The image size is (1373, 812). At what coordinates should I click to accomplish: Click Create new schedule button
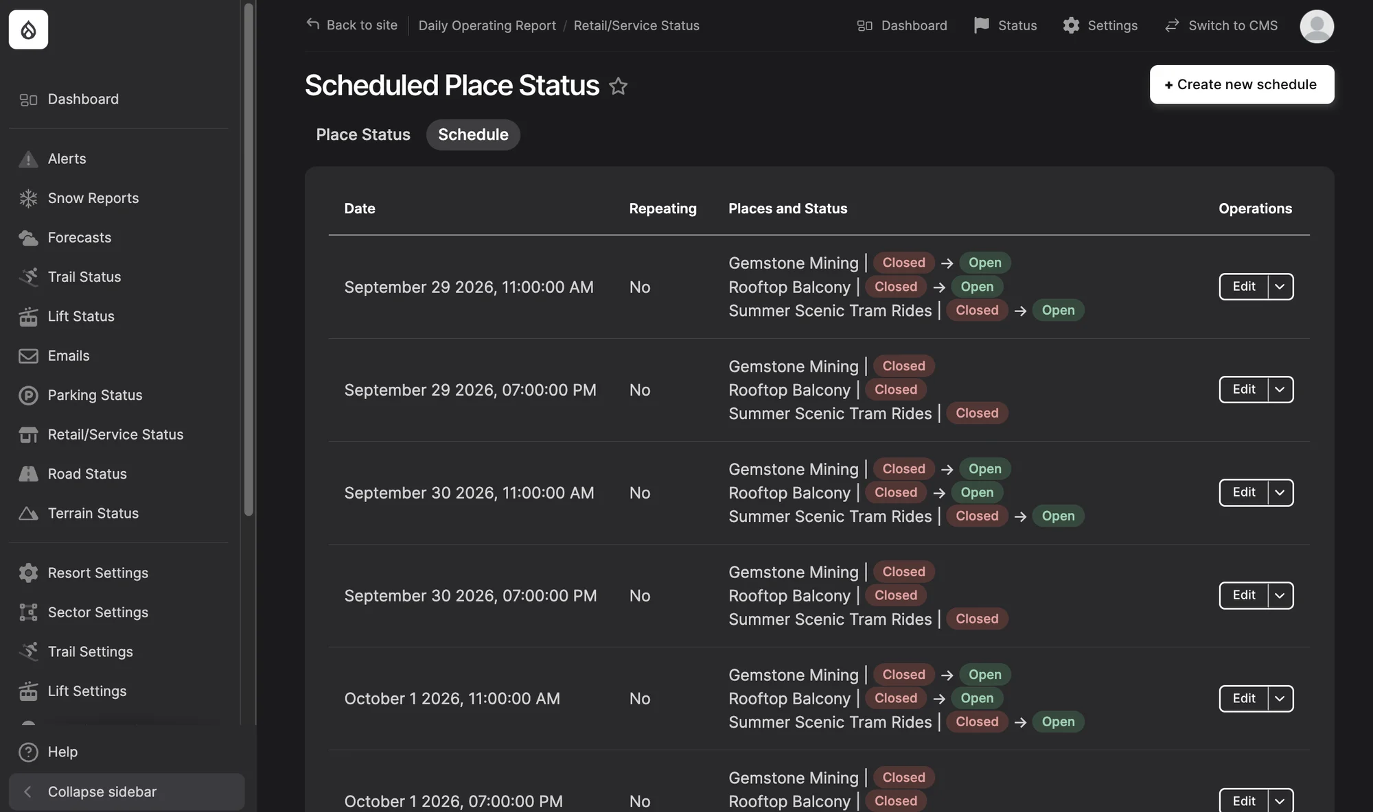(1242, 84)
